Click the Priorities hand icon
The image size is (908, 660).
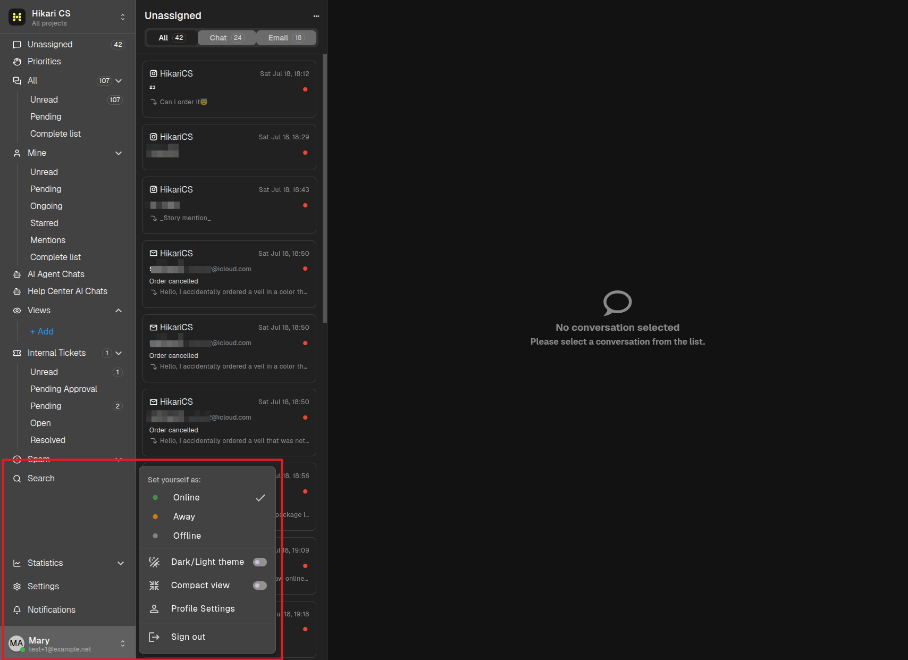[17, 62]
